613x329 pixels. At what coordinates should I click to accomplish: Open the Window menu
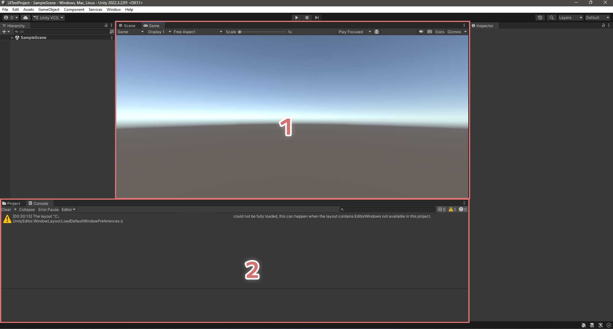click(114, 10)
